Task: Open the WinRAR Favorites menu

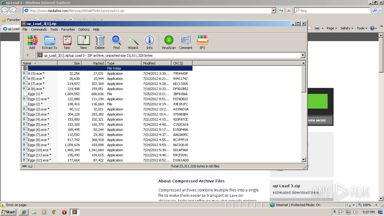Action: point(68,29)
